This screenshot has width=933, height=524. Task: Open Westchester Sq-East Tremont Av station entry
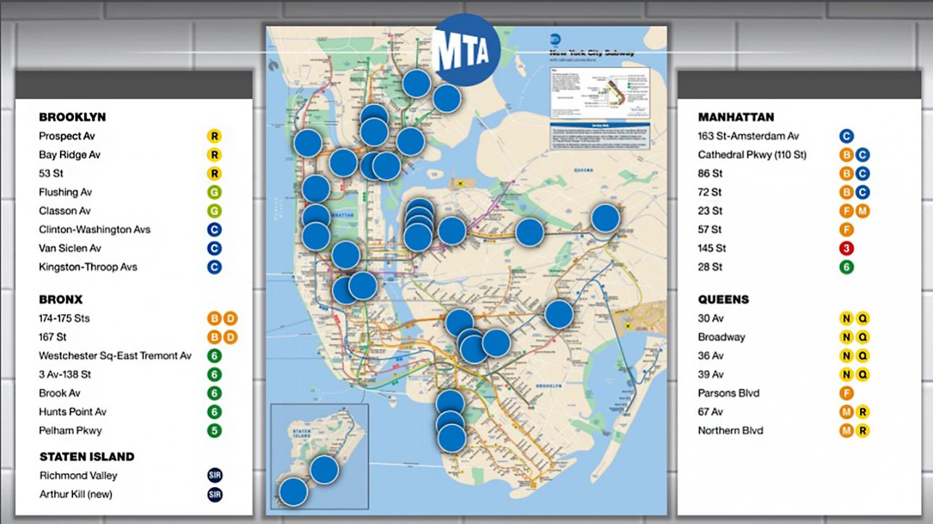(x=115, y=356)
